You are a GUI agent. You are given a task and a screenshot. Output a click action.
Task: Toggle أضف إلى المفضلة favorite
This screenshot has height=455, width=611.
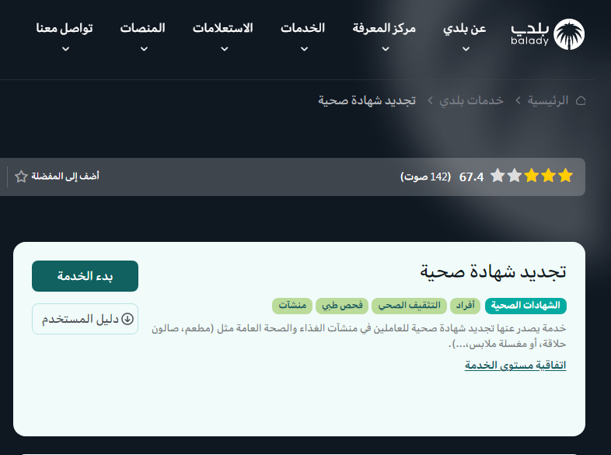click(x=65, y=177)
